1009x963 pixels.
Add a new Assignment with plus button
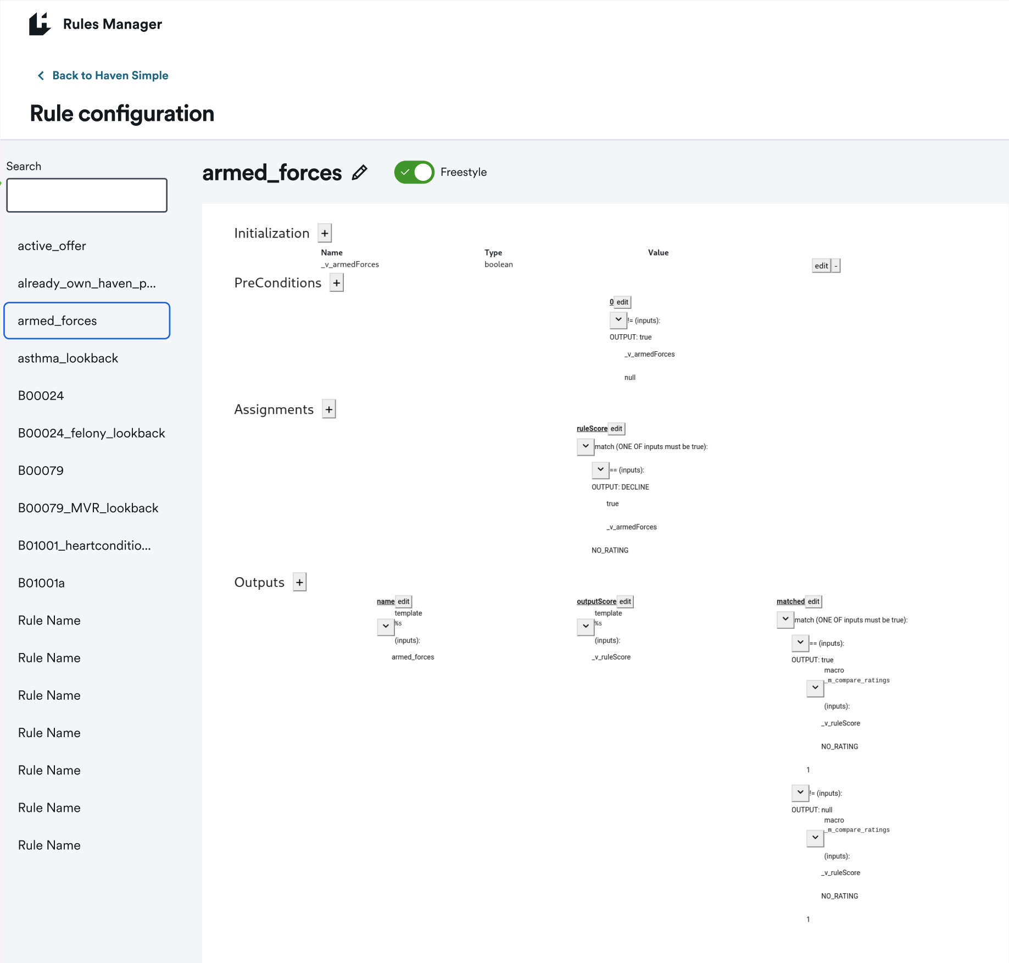point(328,409)
